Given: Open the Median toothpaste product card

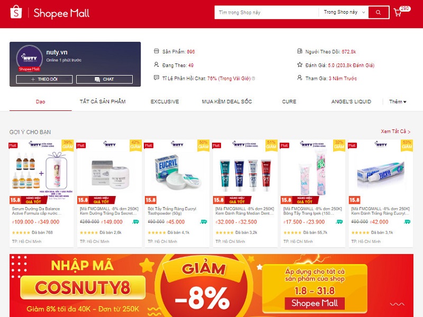Looking at the screenshot, I should (x=245, y=193).
